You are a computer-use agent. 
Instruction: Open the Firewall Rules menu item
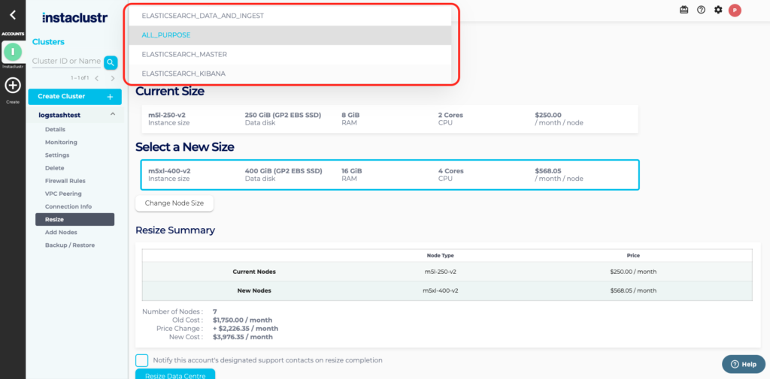(65, 181)
